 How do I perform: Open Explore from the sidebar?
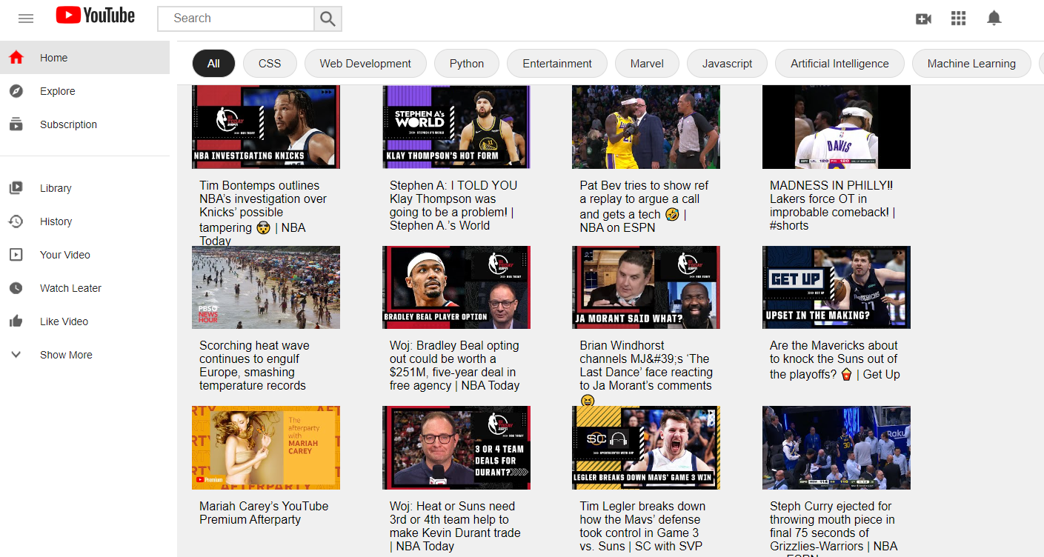[84, 91]
